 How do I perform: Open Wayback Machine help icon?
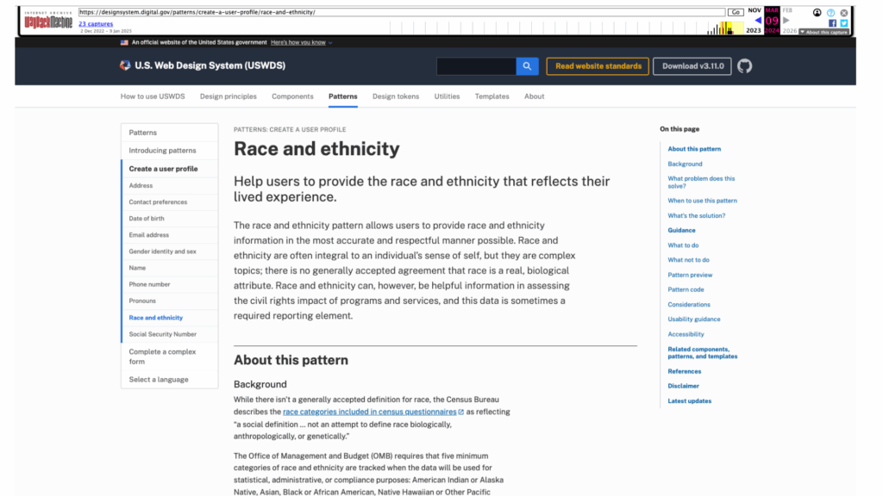click(x=831, y=13)
